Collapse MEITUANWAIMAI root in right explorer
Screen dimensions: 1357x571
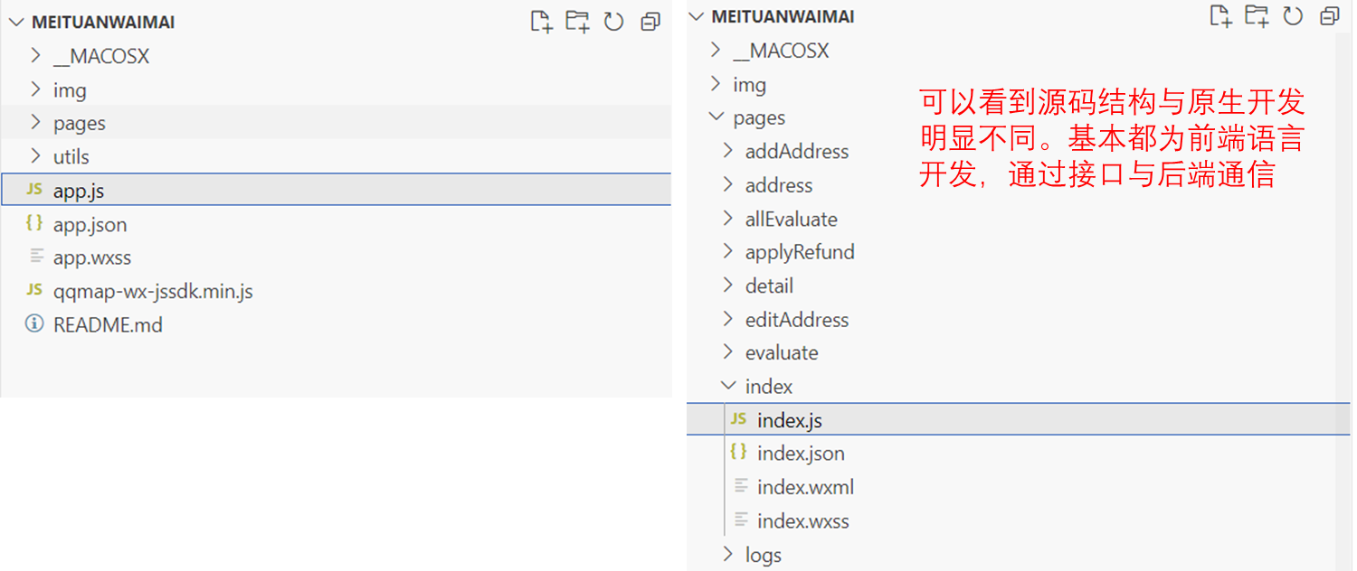point(695,16)
